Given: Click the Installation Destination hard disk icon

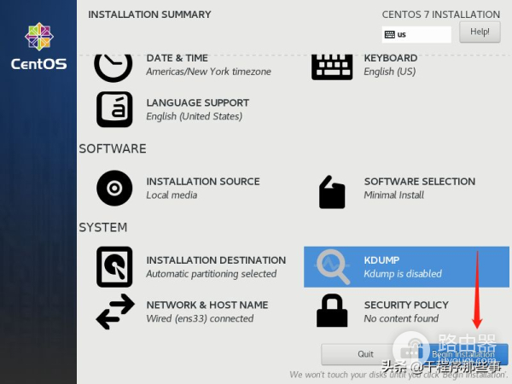Looking at the screenshot, I should click(114, 267).
